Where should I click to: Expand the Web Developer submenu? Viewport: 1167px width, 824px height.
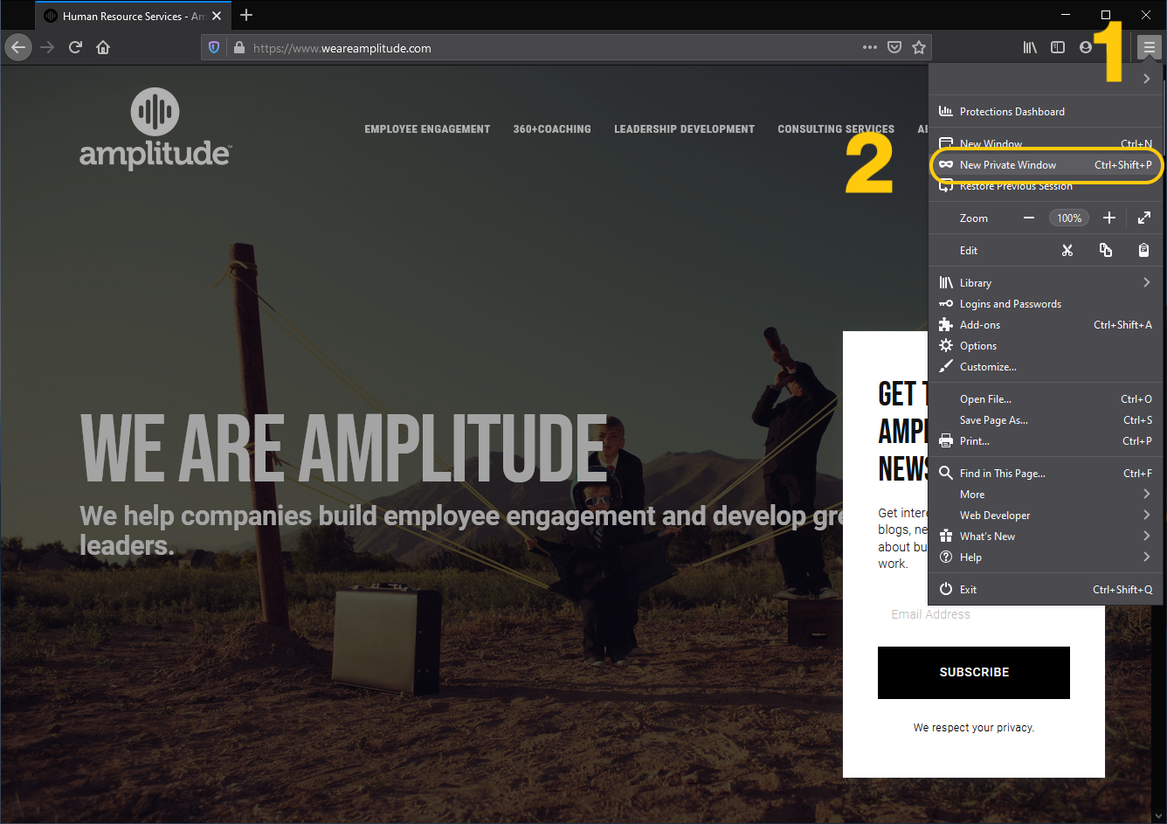(x=1044, y=515)
